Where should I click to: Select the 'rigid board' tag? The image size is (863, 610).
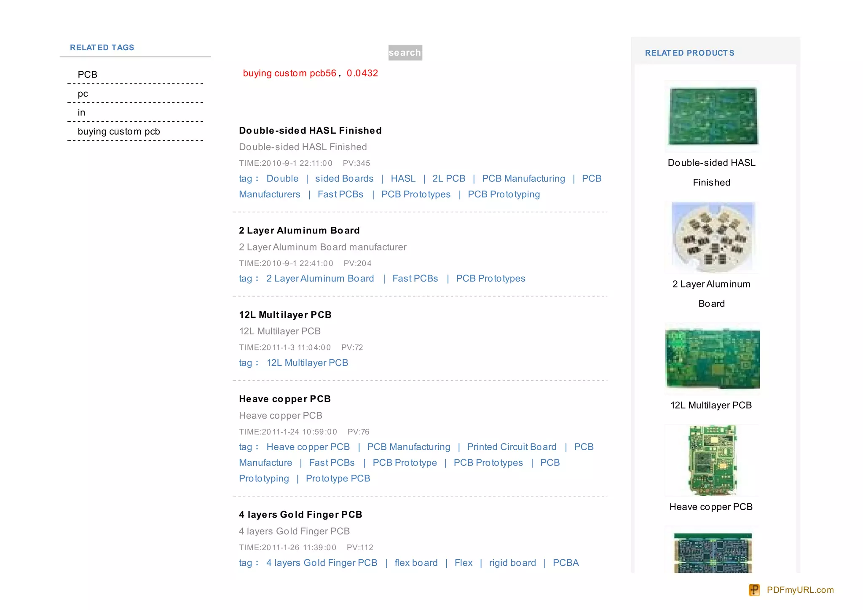pos(512,563)
